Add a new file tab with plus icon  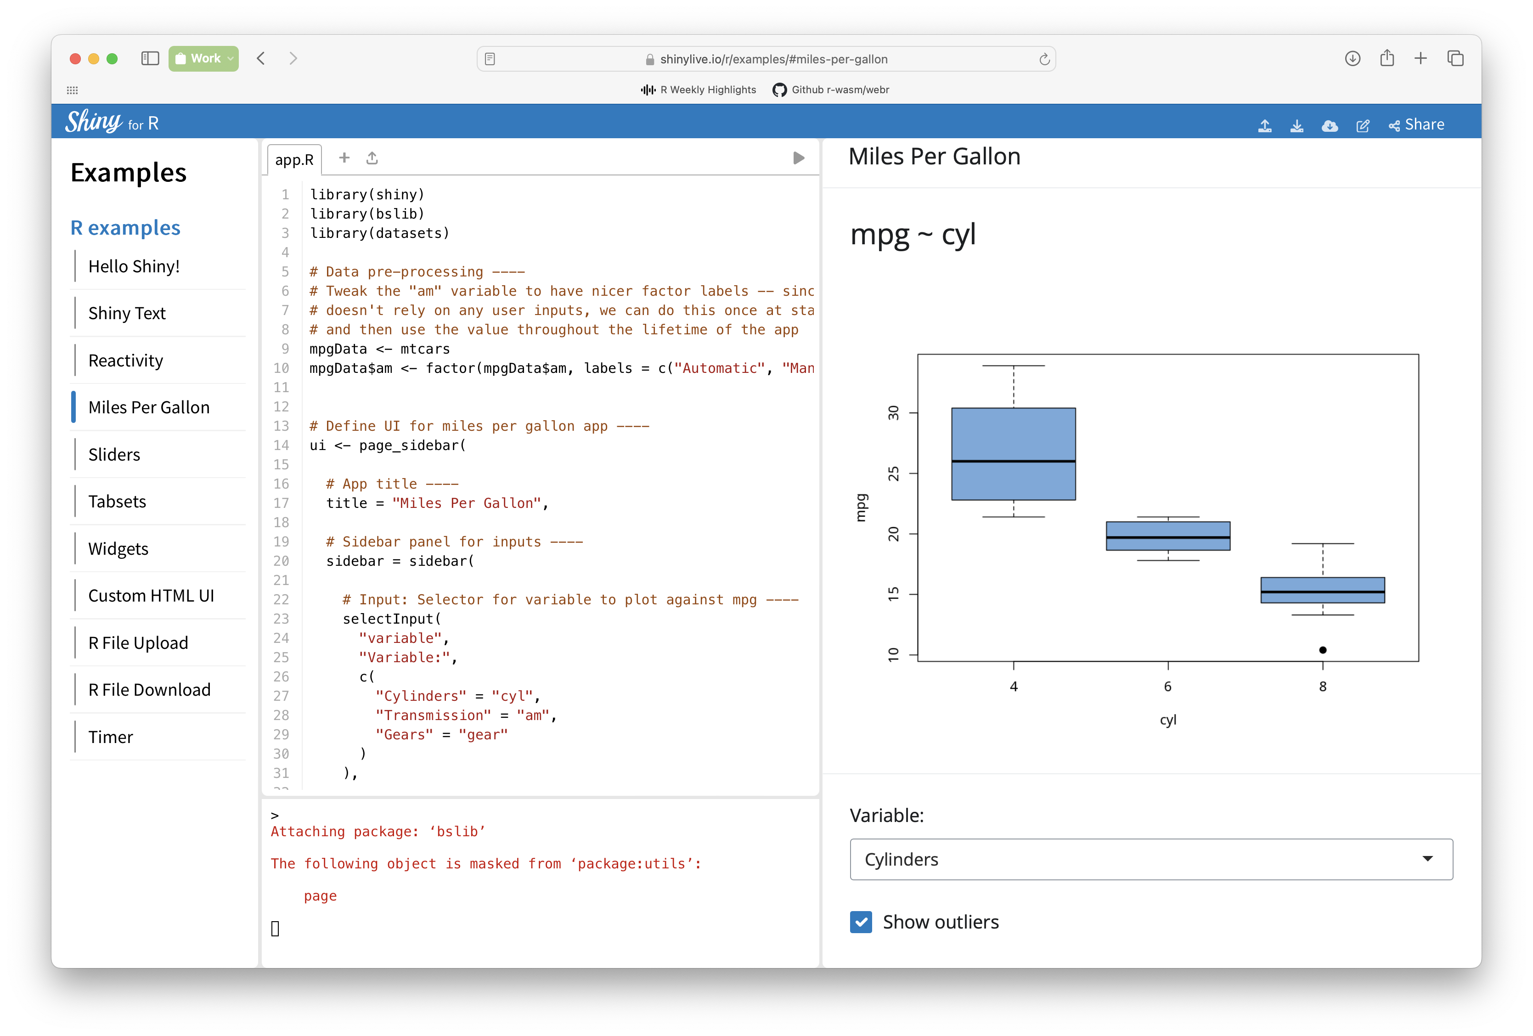pos(344,158)
